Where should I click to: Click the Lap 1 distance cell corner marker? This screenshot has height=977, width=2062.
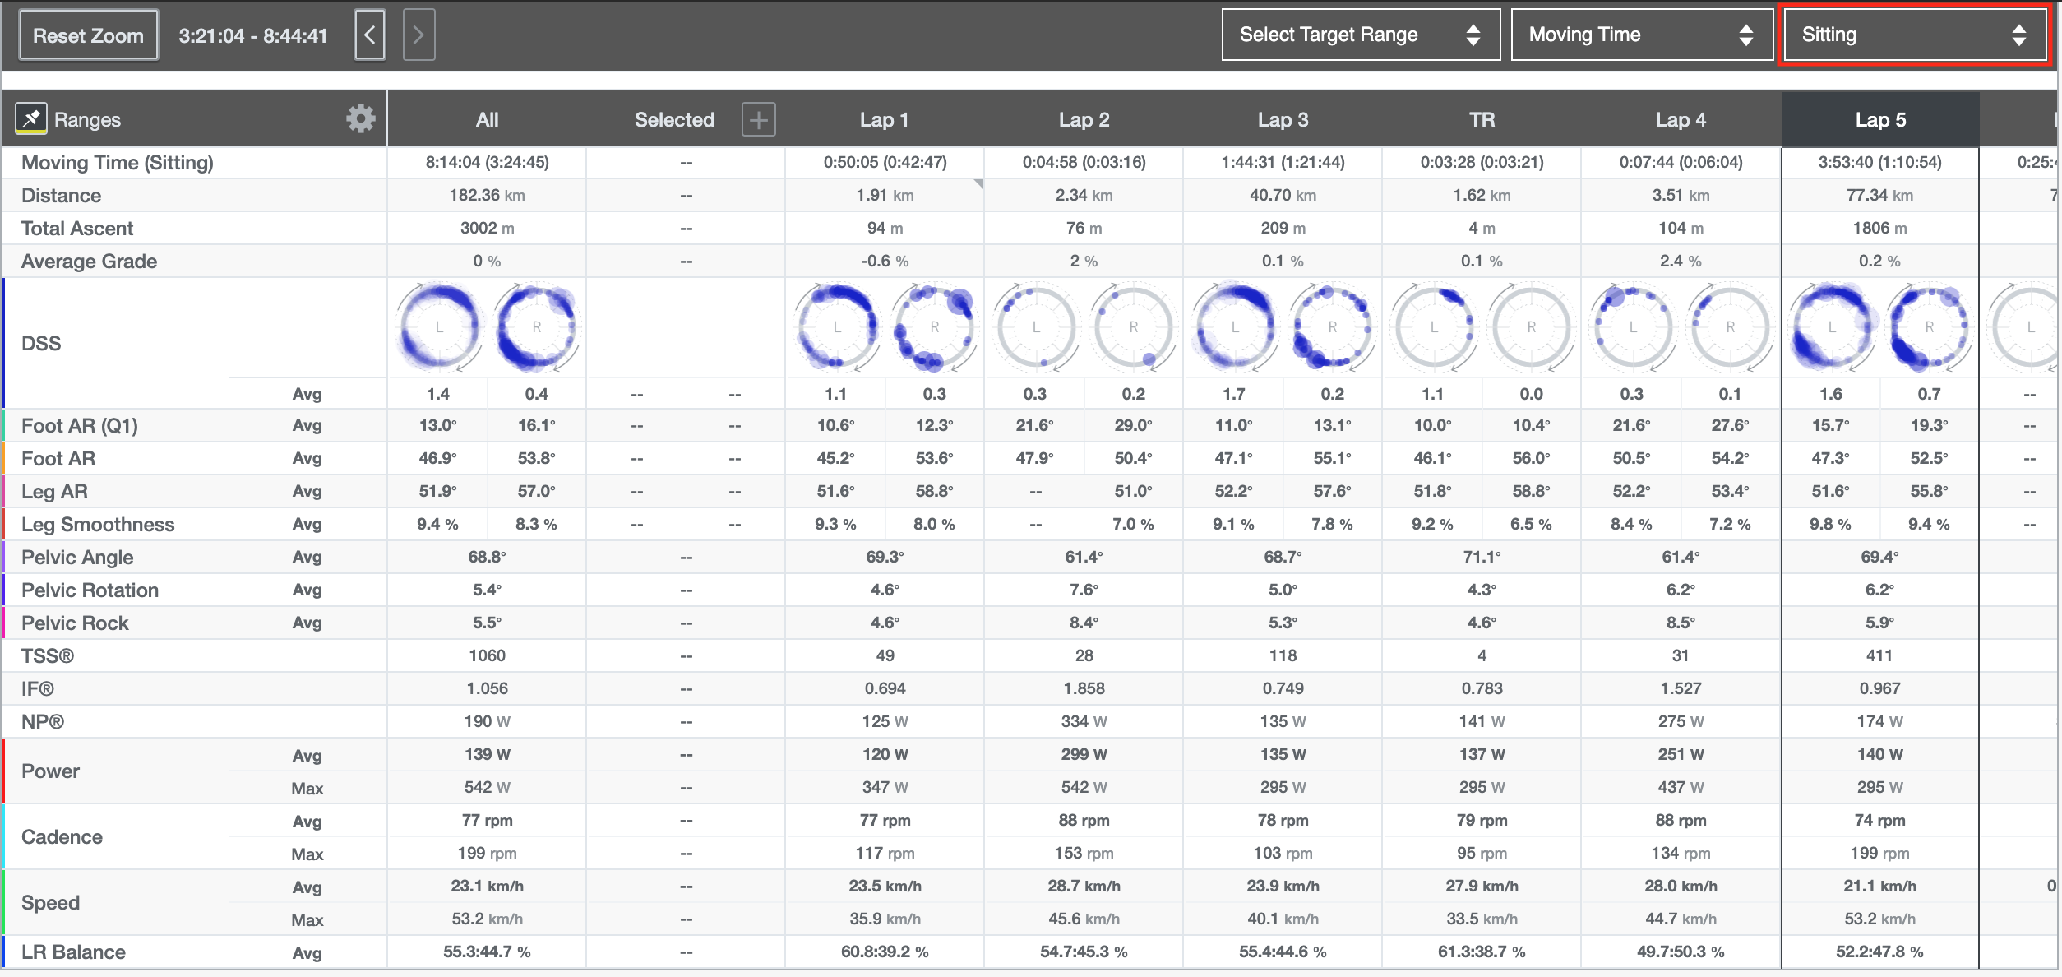(978, 183)
